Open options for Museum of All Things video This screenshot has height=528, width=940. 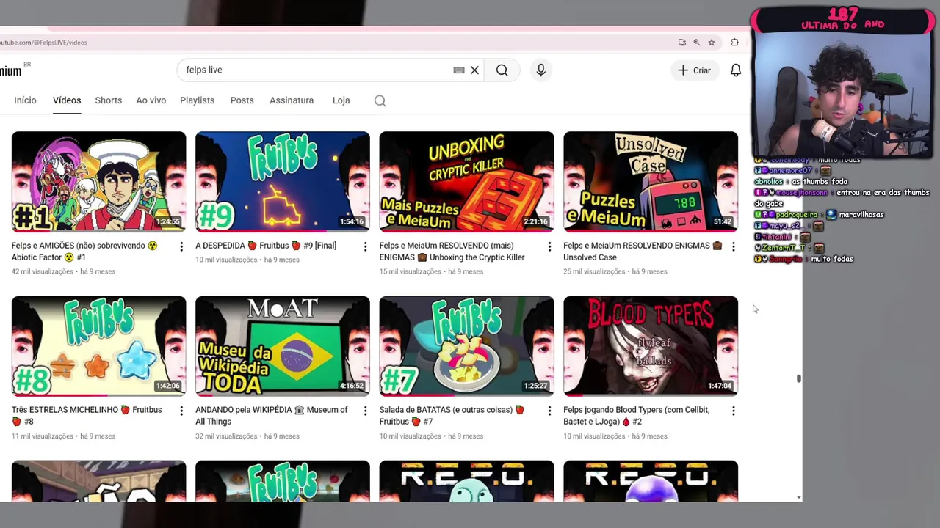click(x=365, y=411)
